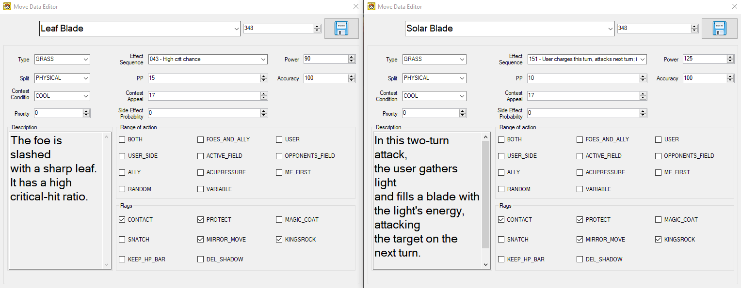The height and width of the screenshot is (288, 741).
Task: Click the PP stepper for Solar Blade
Action: click(x=643, y=78)
